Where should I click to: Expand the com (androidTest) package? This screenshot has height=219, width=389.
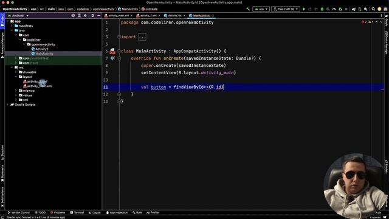point(16,58)
